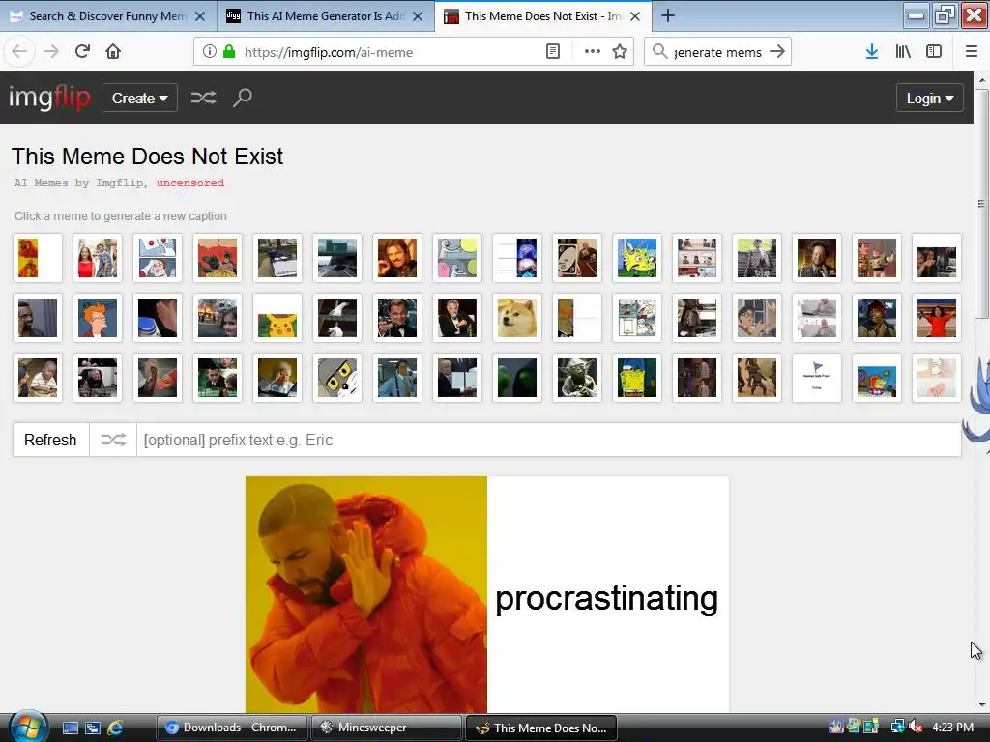Viewport: 990px width, 742px height.
Task: Select the Futurama Fry meme thumbnail
Action: coord(98,318)
